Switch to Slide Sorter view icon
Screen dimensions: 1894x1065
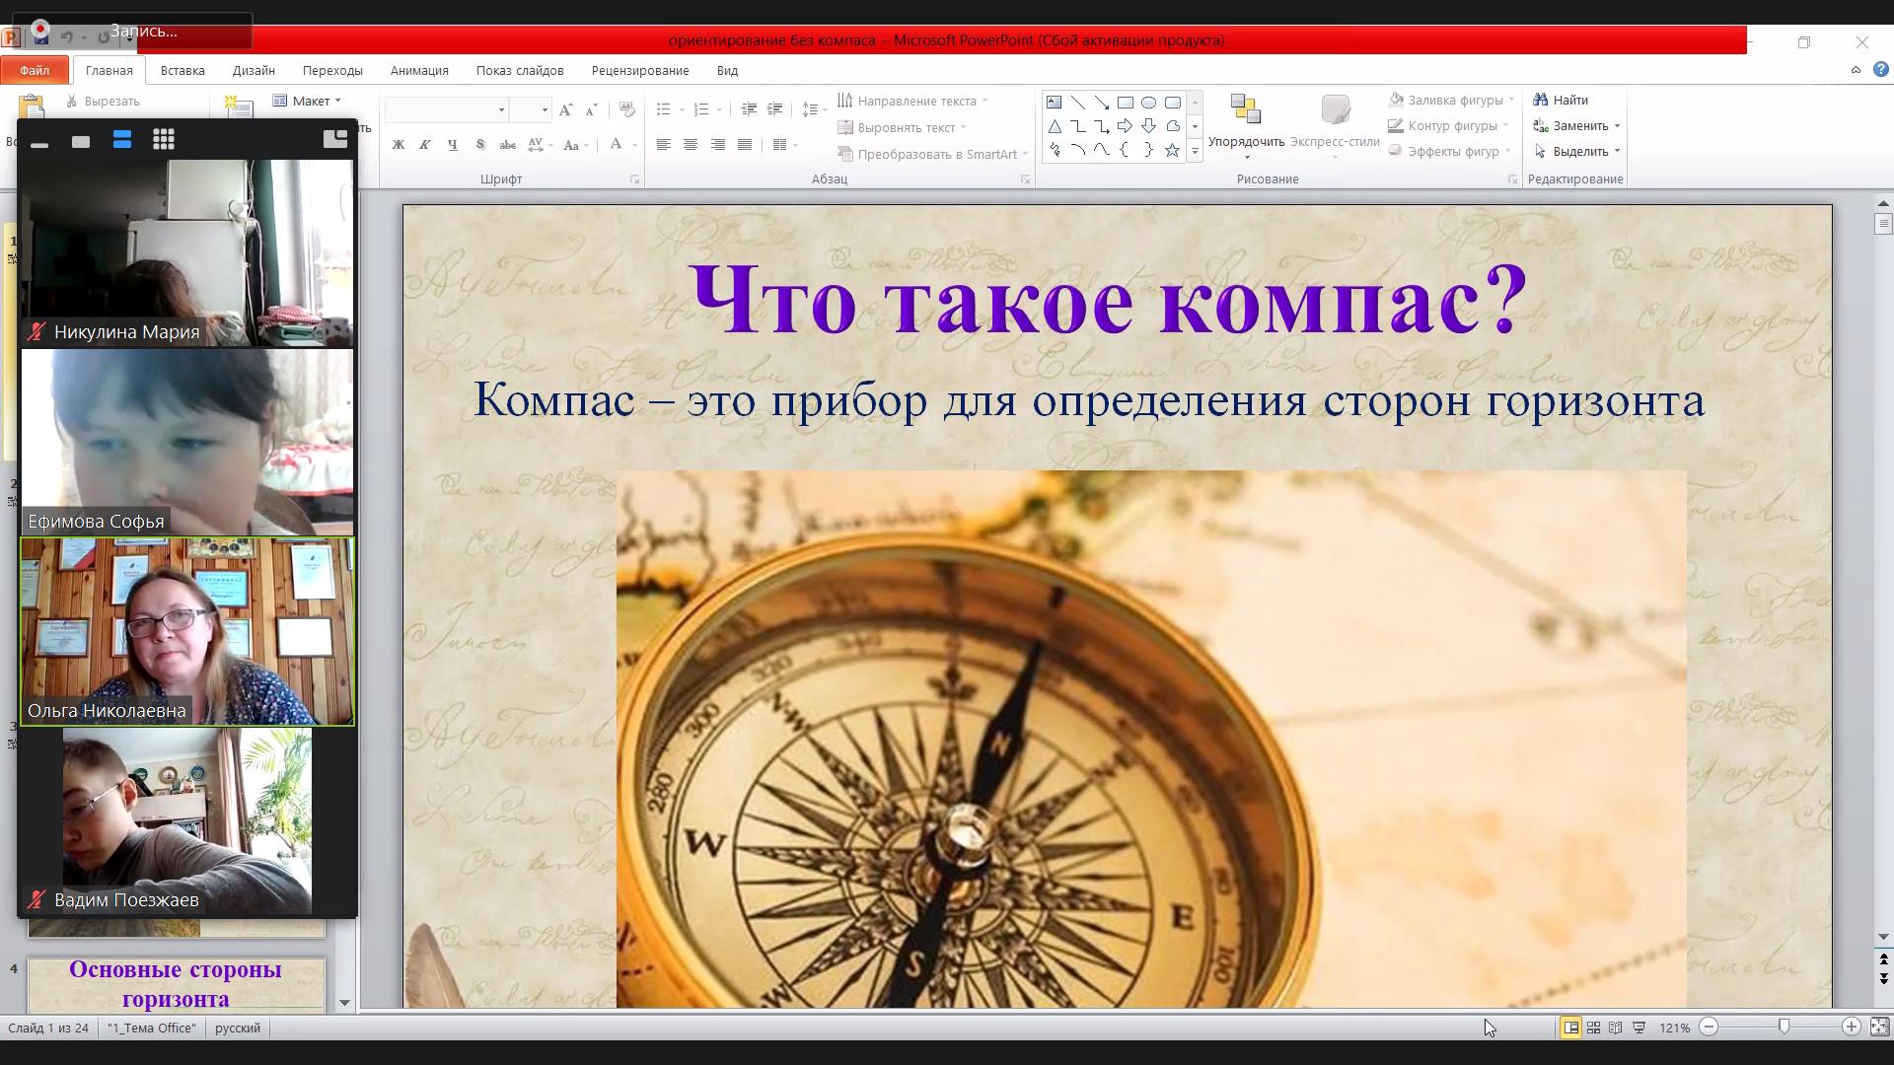(1593, 1028)
